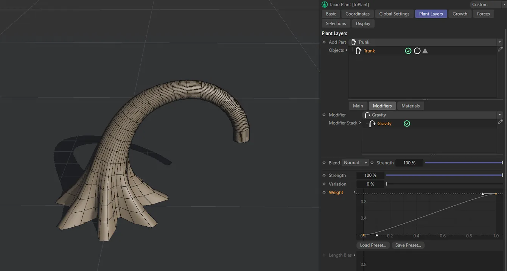Open the Blend mode dropdown showing Normal
The width and height of the screenshot is (507, 271).
point(355,162)
